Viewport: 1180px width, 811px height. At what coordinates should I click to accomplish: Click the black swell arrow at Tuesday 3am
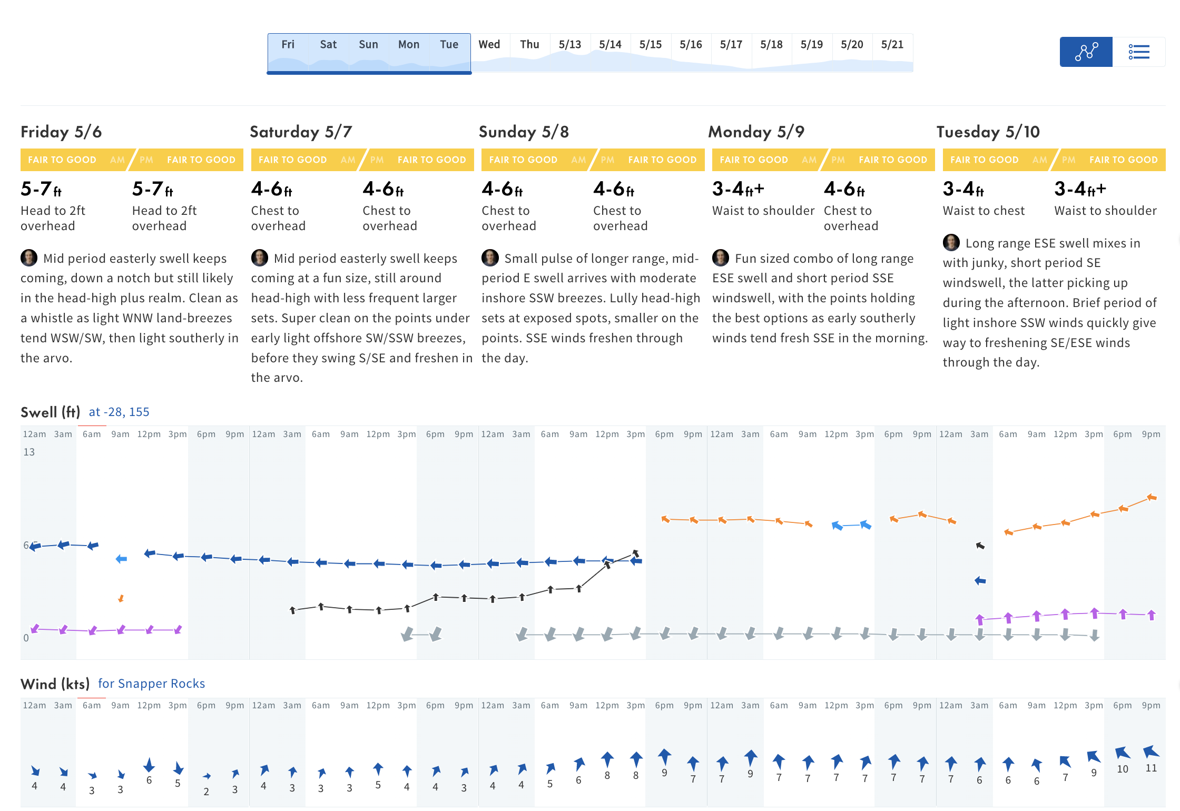pyautogui.click(x=980, y=546)
